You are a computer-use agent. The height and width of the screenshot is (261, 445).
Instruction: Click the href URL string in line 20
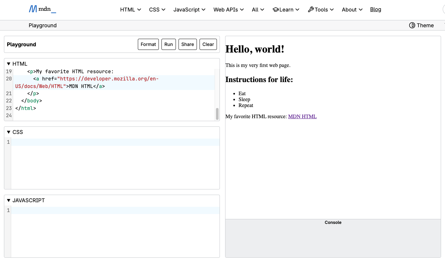pos(87,82)
